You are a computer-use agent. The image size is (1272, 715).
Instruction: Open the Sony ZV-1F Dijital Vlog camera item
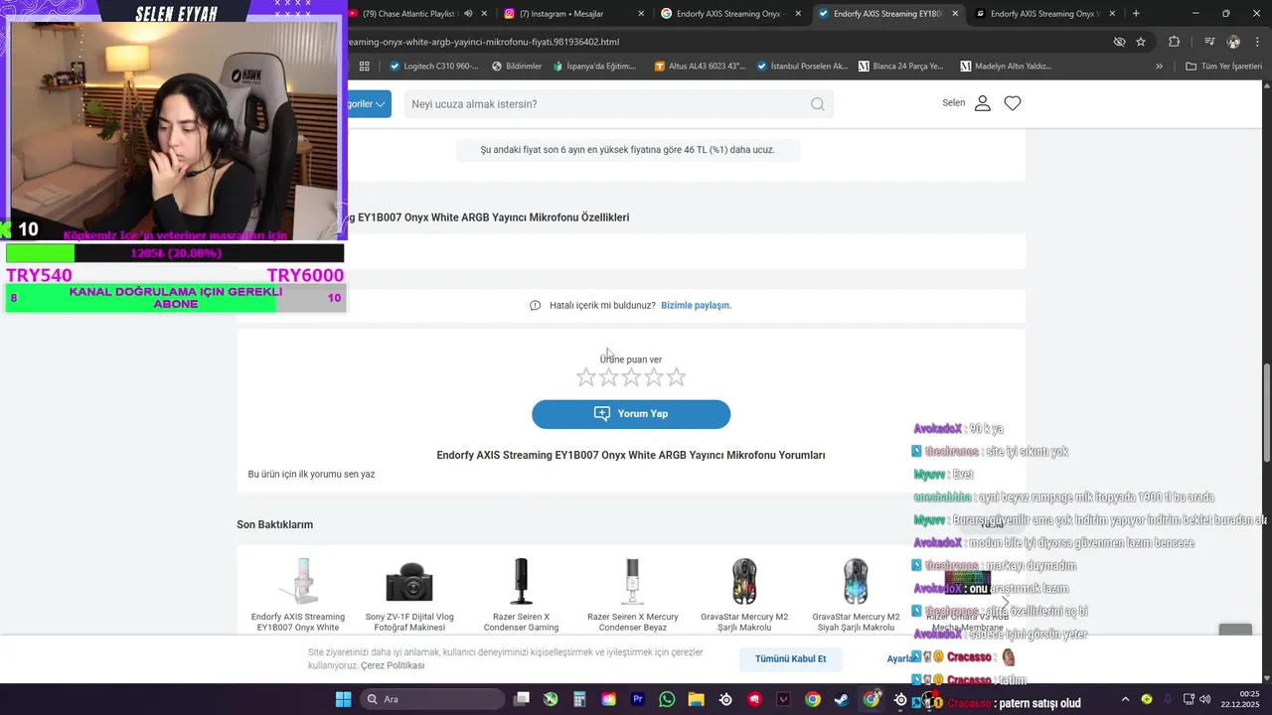click(x=409, y=594)
